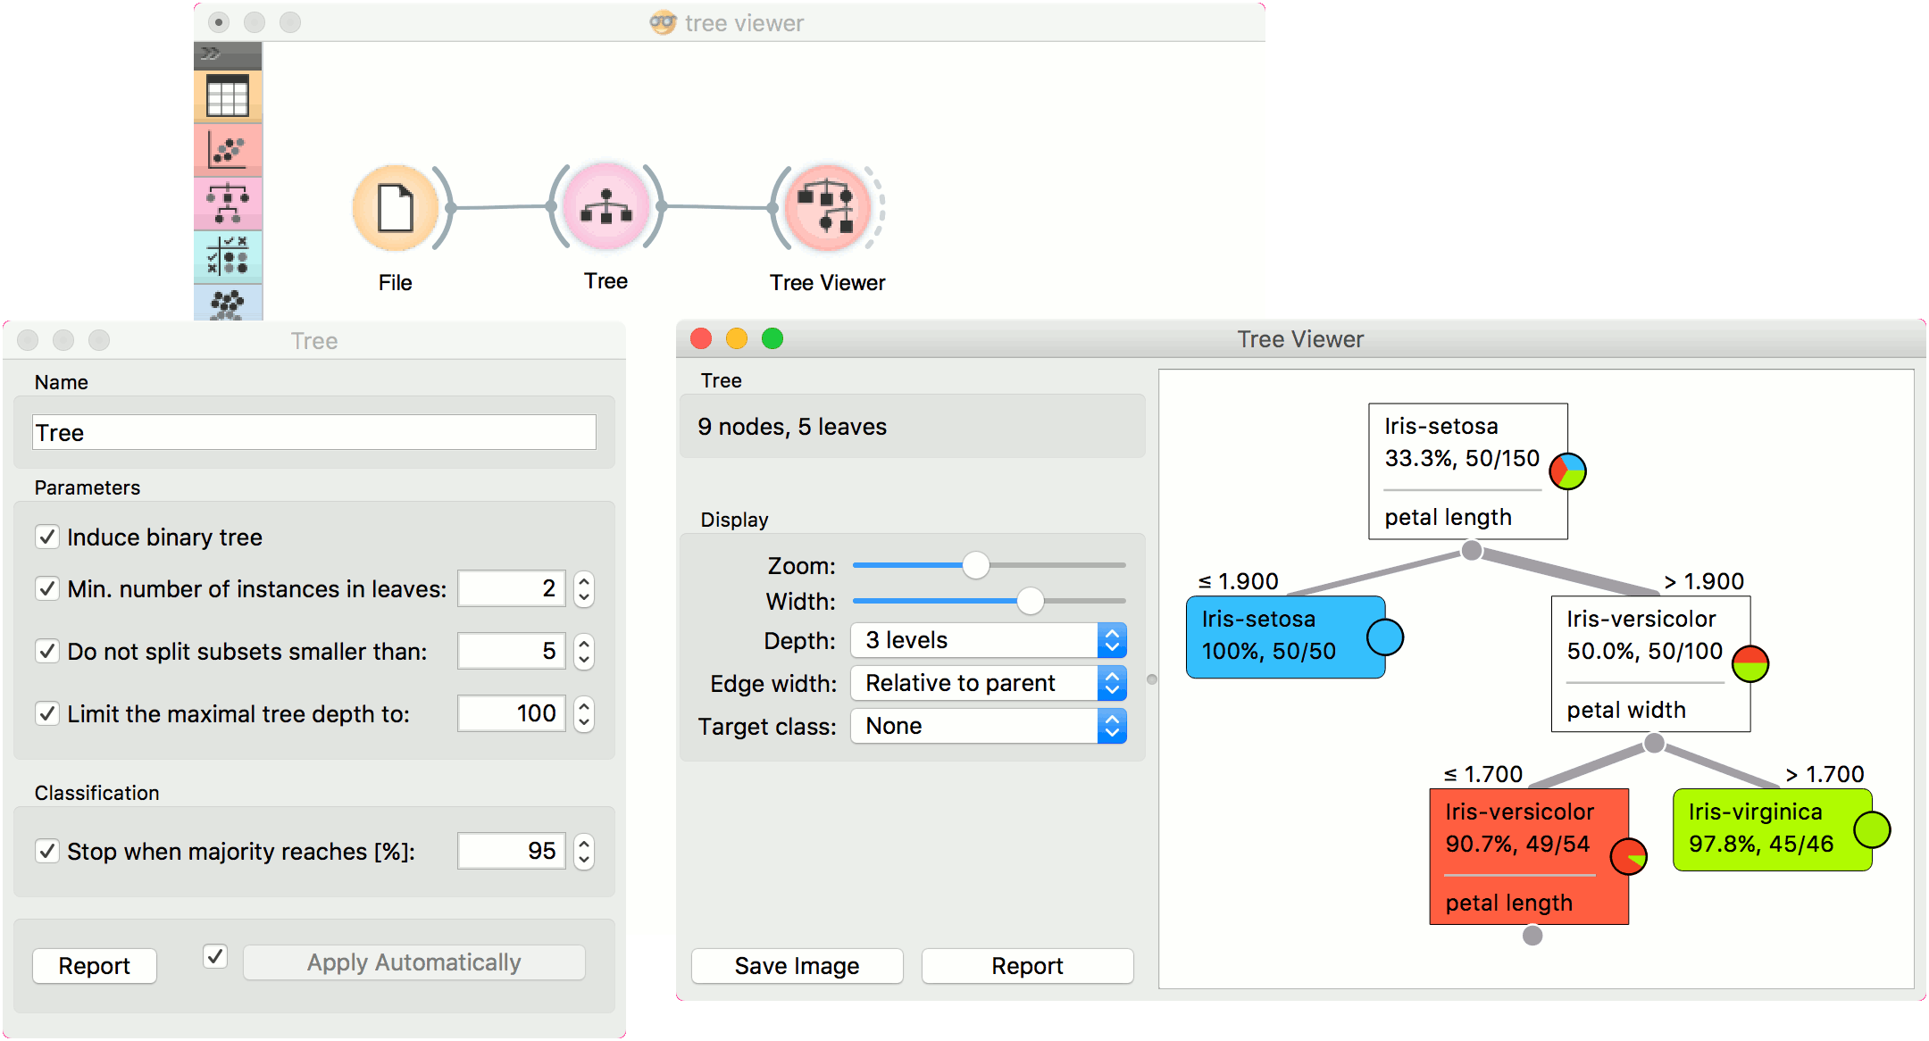
Task: Open the Data category table icon
Action: coord(228,96)
